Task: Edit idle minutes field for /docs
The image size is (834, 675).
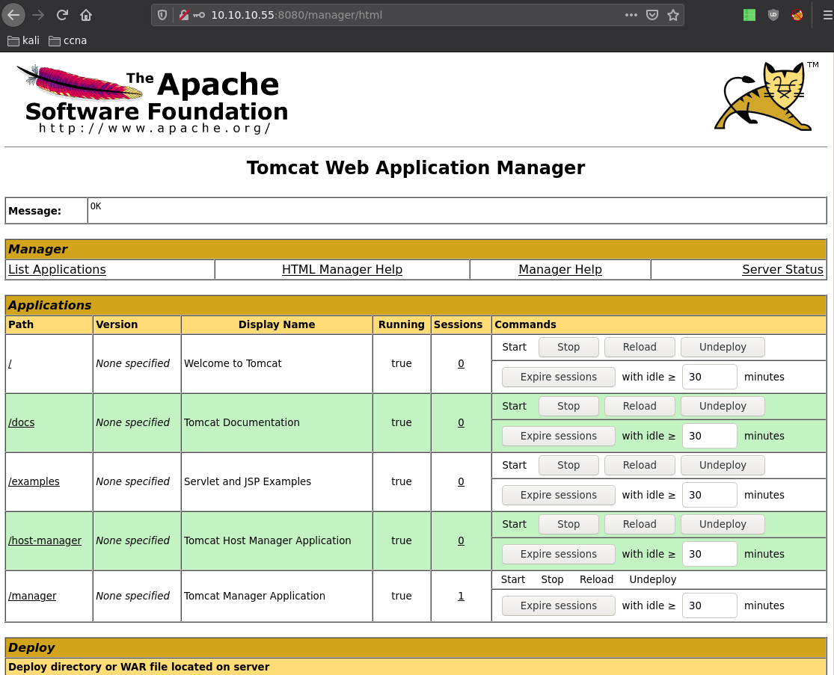Action: point(710,436)
